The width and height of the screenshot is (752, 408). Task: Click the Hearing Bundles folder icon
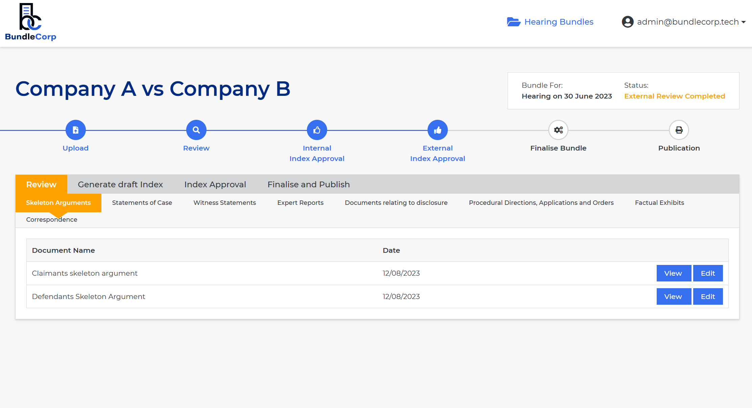click(513, 22)
